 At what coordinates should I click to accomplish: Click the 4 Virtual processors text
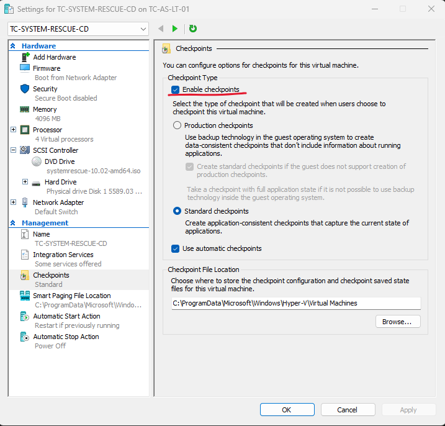coord(64,139)
